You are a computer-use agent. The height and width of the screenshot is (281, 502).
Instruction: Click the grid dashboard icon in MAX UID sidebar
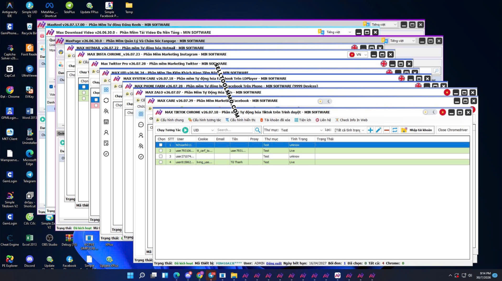[106, 90]
